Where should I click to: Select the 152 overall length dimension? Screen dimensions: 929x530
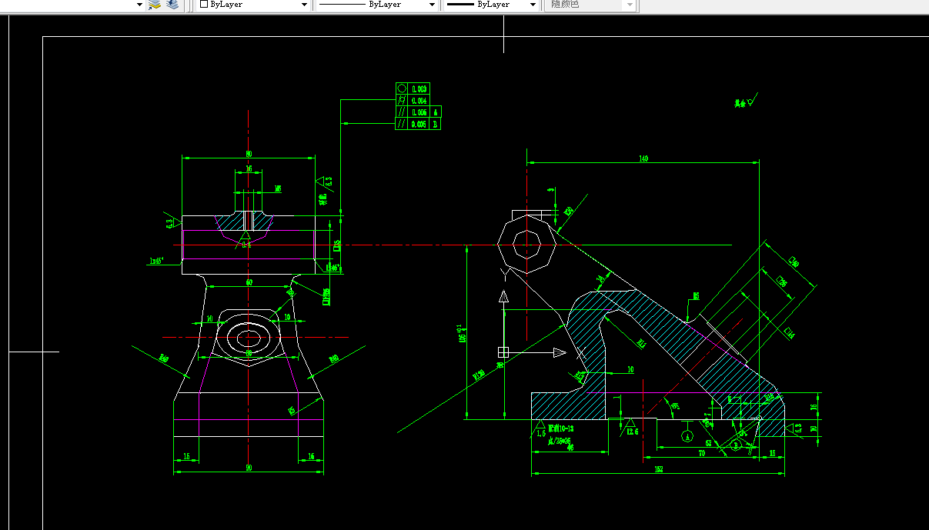[x=659, y=469]
